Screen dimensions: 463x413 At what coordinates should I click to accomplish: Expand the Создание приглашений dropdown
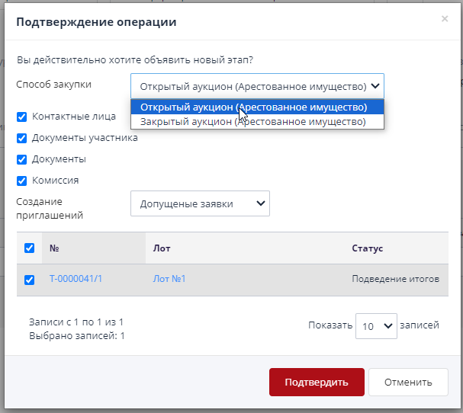point(200,203)
